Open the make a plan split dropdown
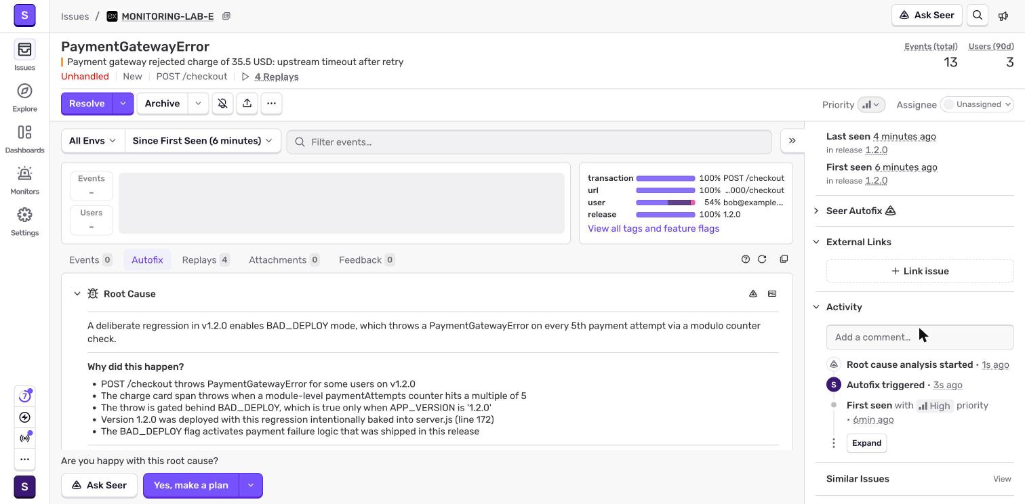 click(x=251, y=486)
